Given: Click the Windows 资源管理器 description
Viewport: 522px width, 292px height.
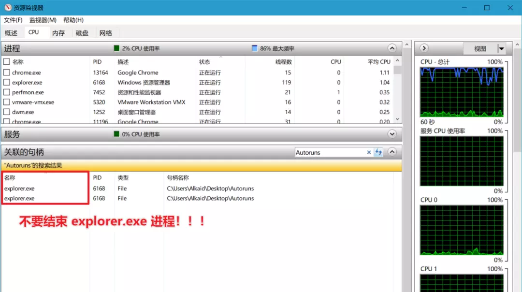Looking at the screenshot, I should 144,83.
